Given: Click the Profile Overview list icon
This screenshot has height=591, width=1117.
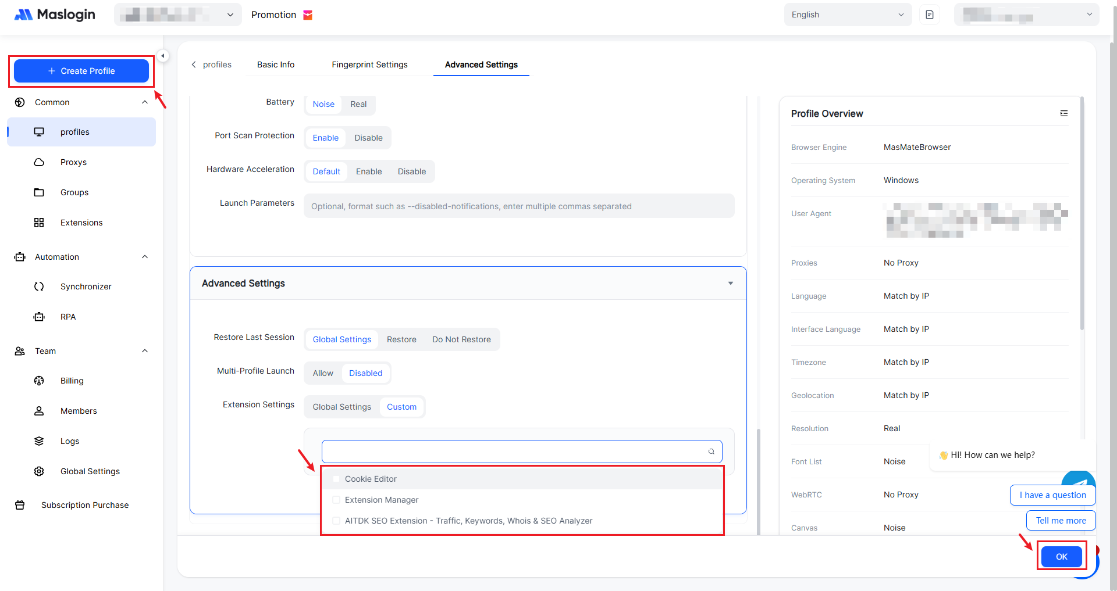Looking at the screenshot, I should (1063, 113).
